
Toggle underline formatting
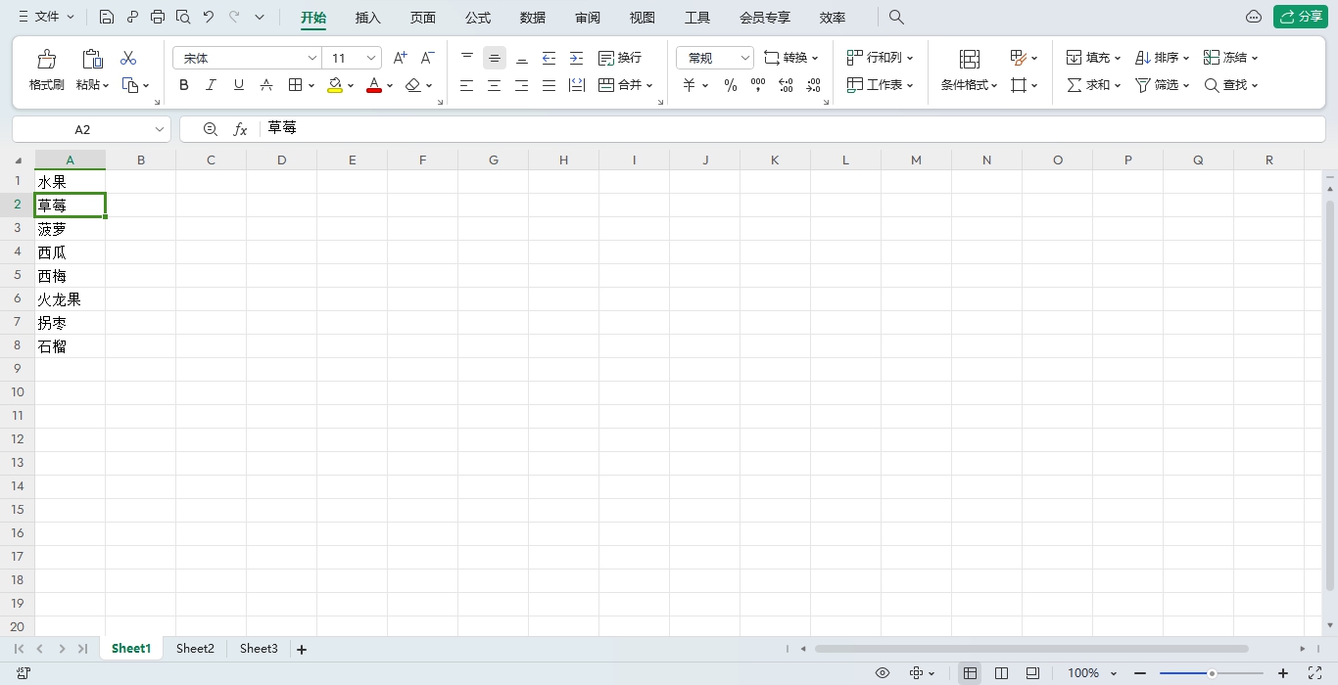[x=238, y=85]
